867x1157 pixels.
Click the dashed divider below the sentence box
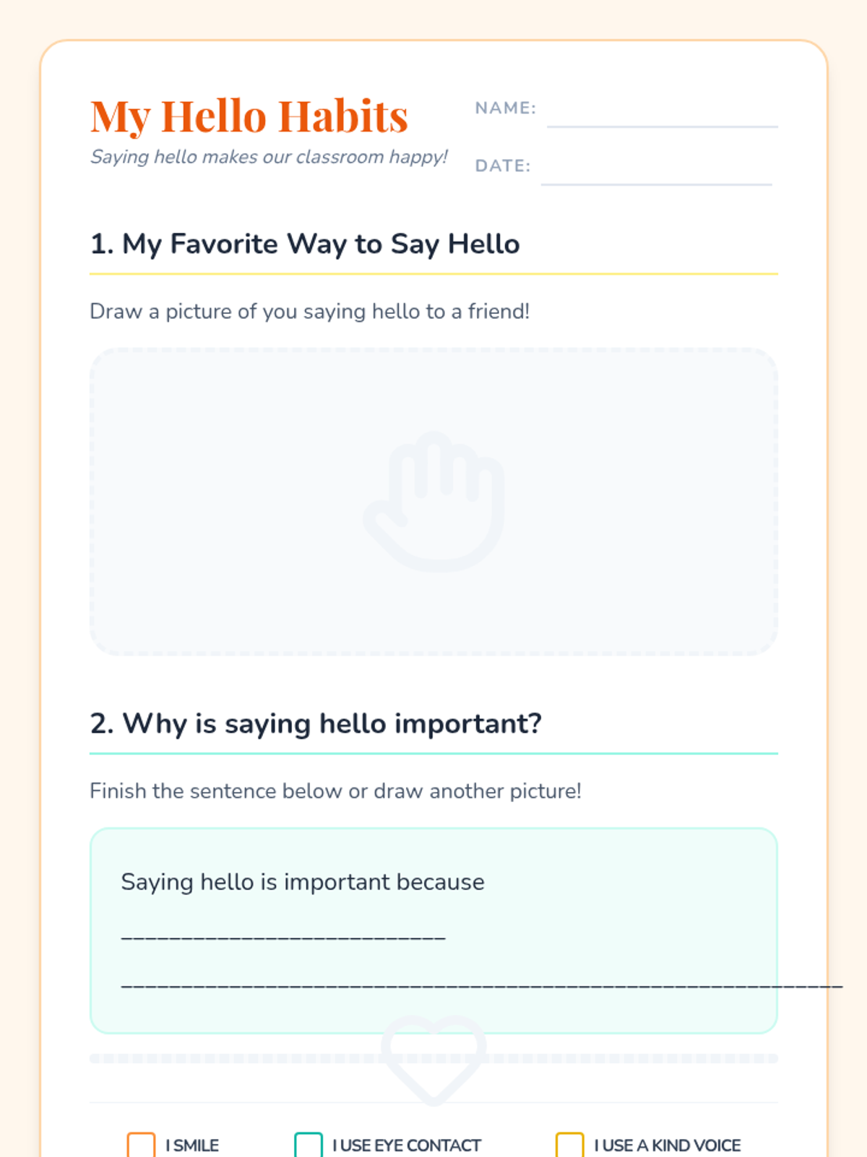click(433, 1059)
